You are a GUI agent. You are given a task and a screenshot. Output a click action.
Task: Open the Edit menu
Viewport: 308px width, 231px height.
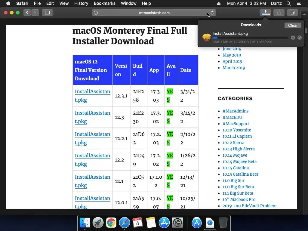(50, 3)
